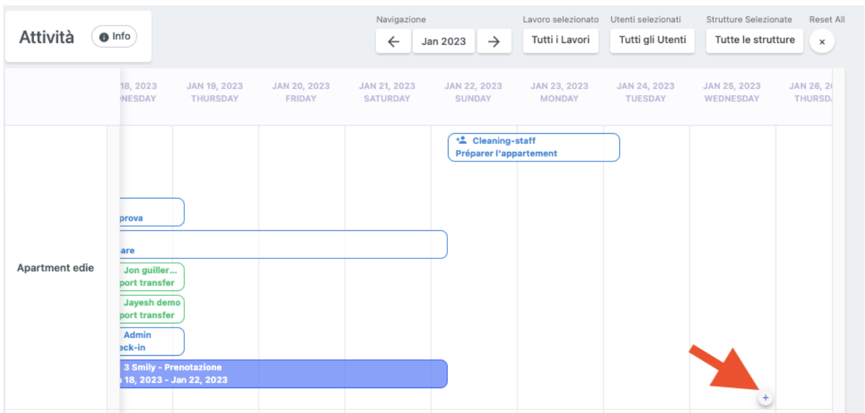
Task: Open the Jan 2023 month selector
Action: pos(443,41)
